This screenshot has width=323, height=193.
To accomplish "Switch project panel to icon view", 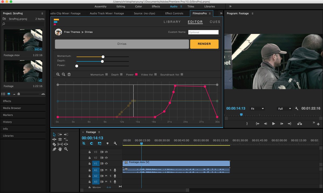I will (9, 94).
